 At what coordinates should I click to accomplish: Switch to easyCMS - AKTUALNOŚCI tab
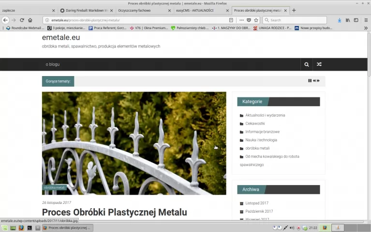click(198, 10)
